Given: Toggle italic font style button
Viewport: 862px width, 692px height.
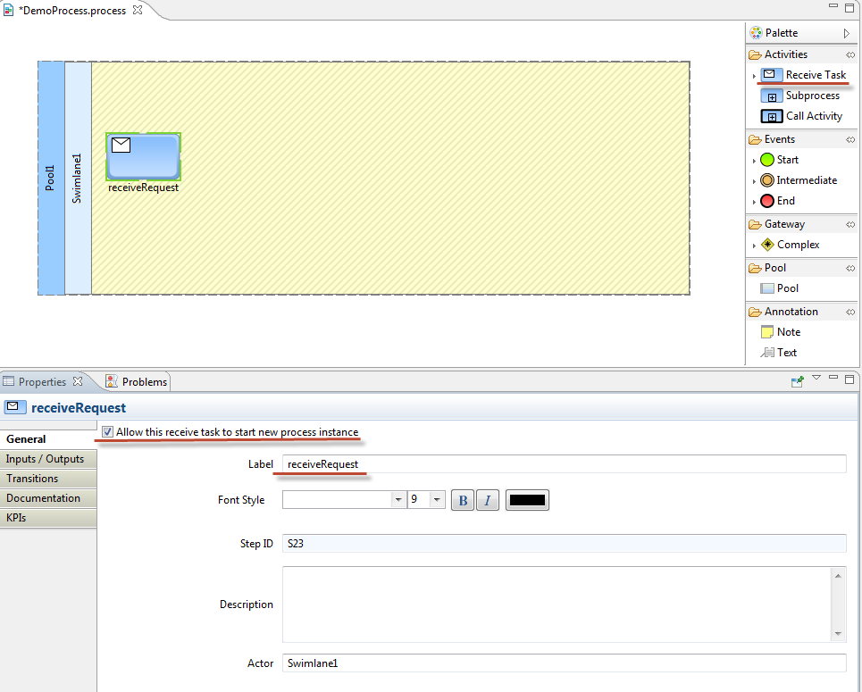Looking at the screenshot, I should point(487,500).
